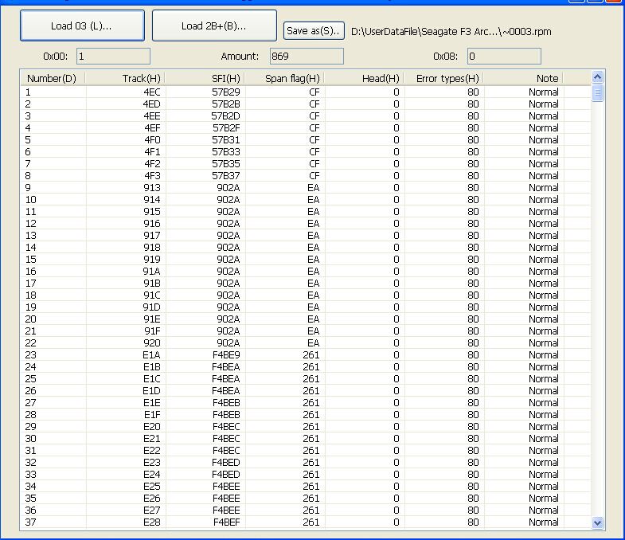This screenshot has width=625, height=540.
Task: Sort by Head(H) column header
Action: (x=365, y=78)
